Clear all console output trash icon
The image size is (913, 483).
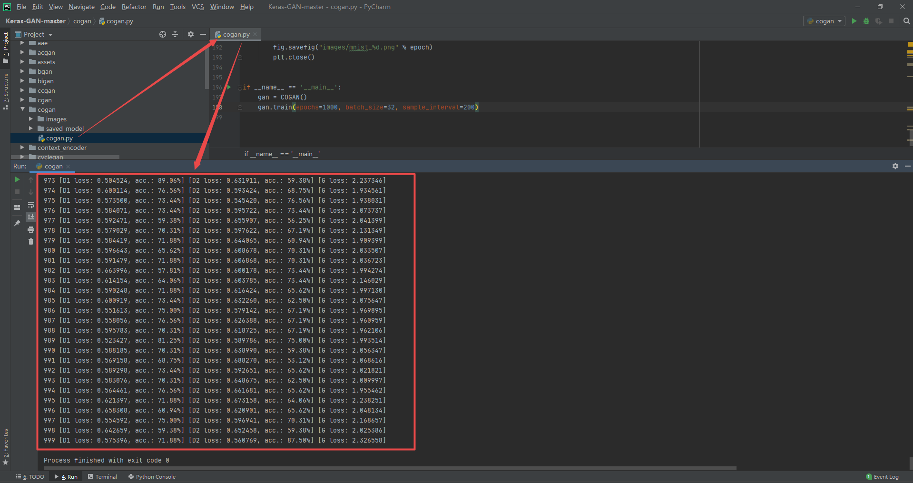tap(31, 242)
